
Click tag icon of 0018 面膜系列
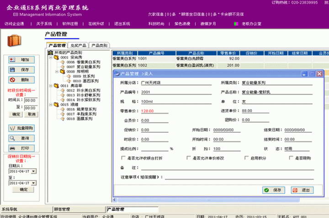coord(63,119)
